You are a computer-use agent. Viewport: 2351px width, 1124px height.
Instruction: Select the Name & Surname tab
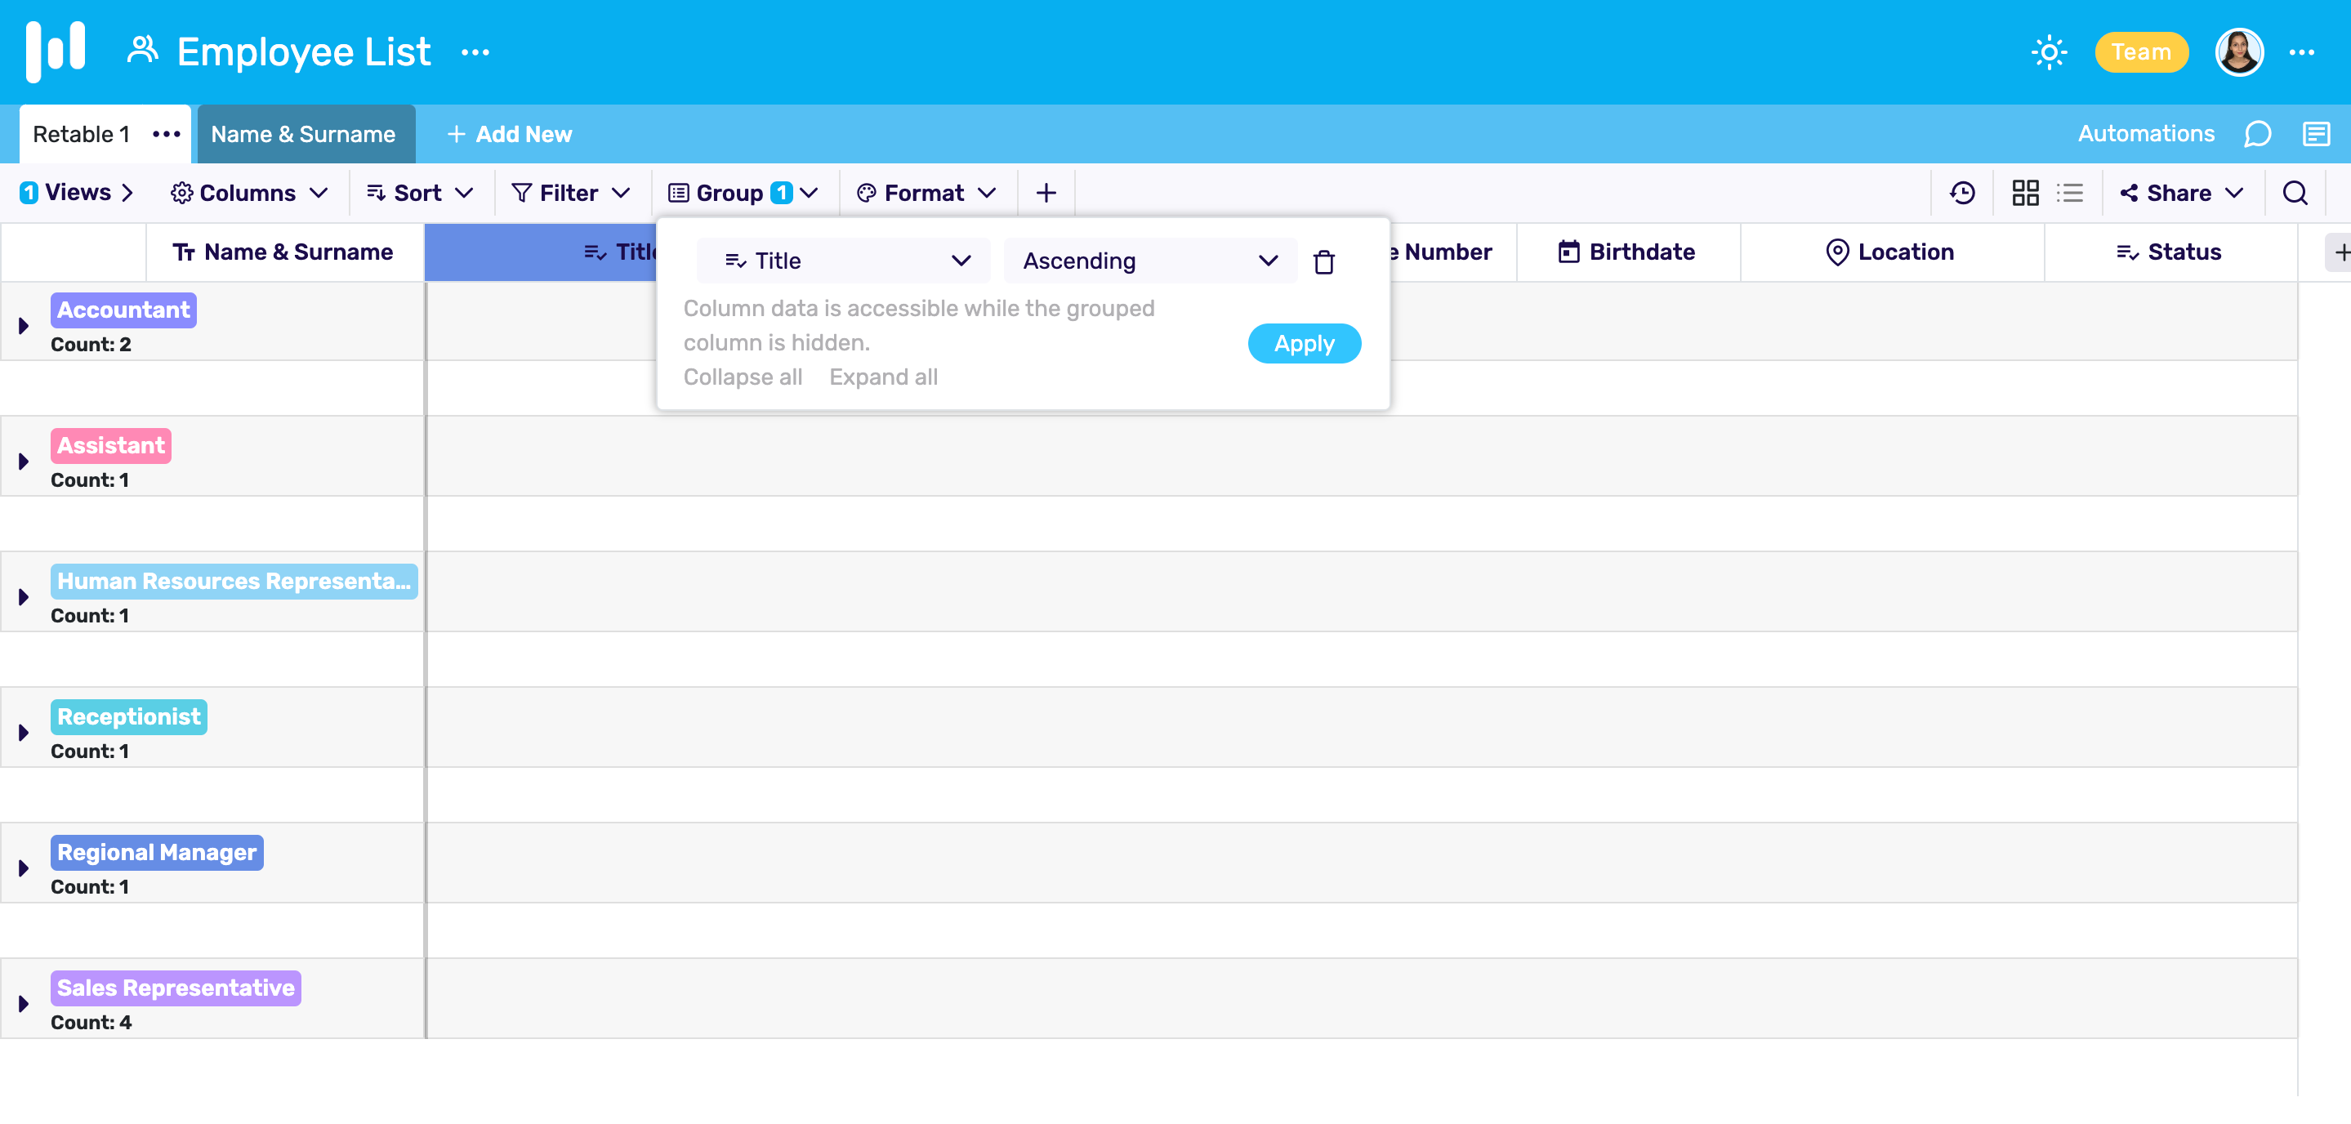tap(303, 133)
